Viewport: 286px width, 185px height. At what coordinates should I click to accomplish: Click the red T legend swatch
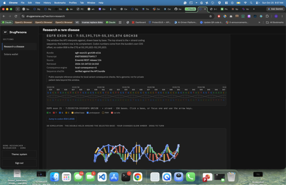click(x=54, y=113)
